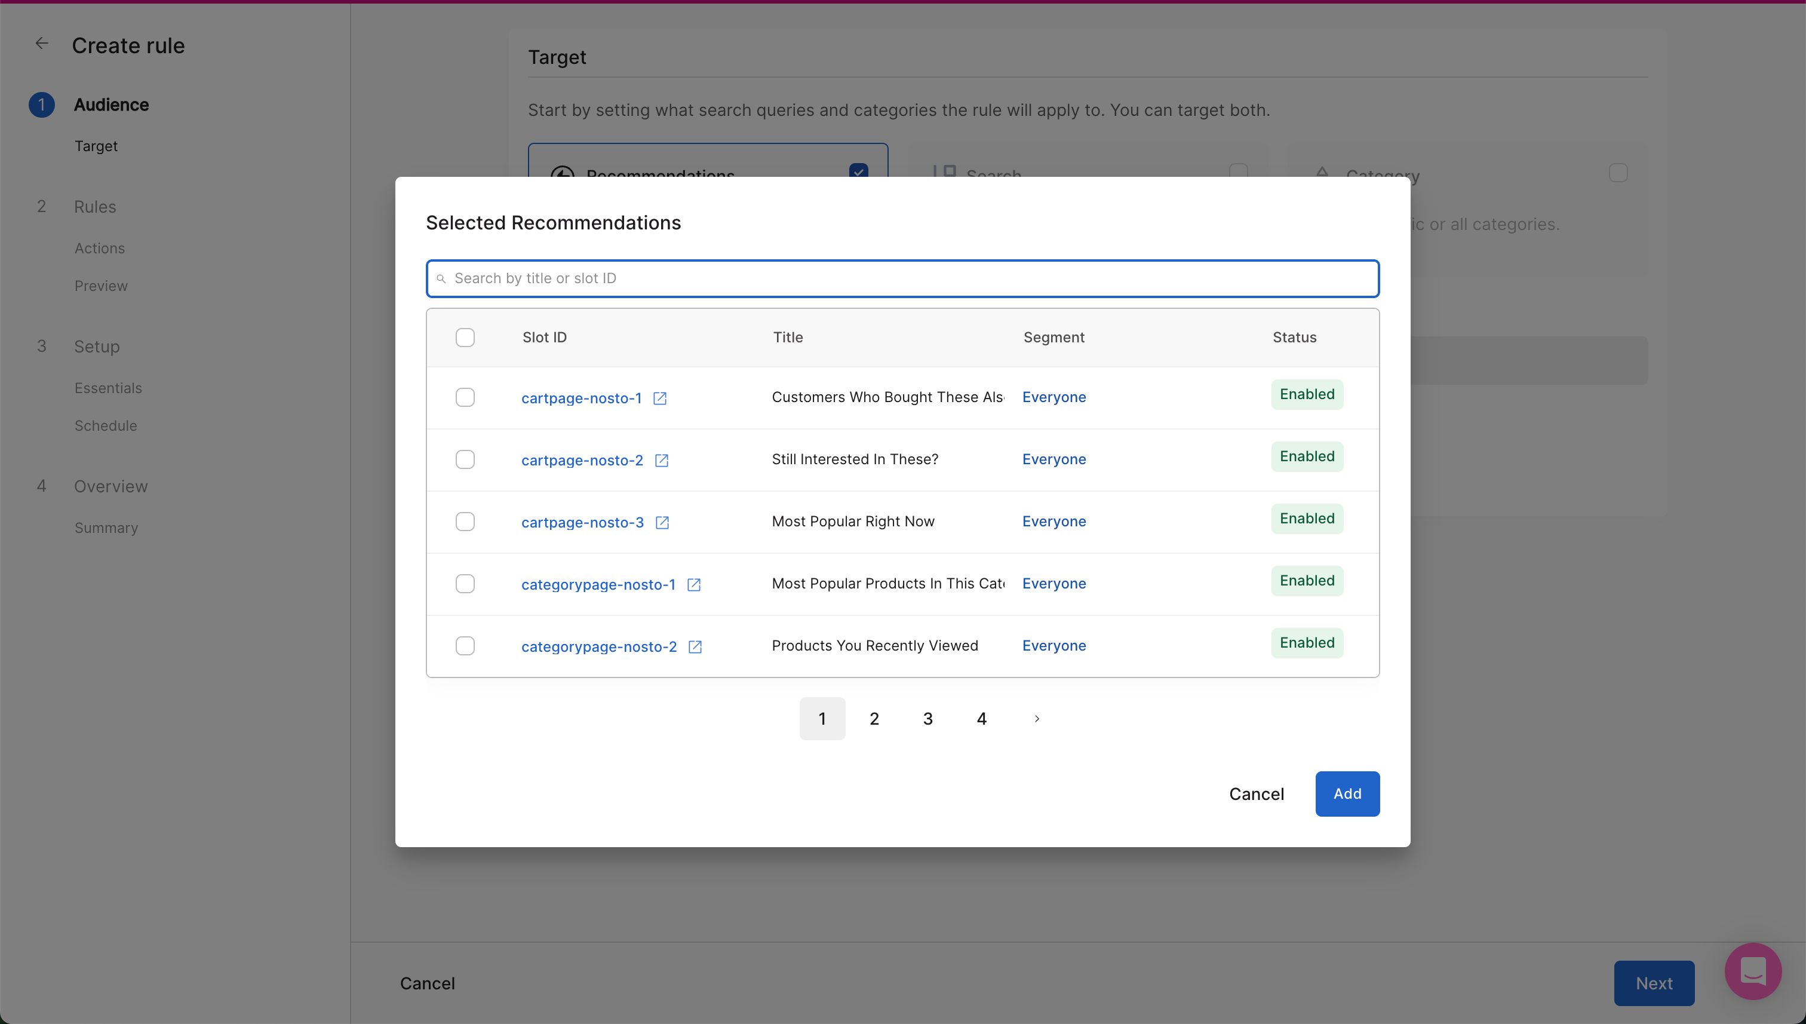The width and height of the screenshot is (1806, 1024).
Task: Open external link icon for cartpage-nosto-3
Action: [662, 523]
